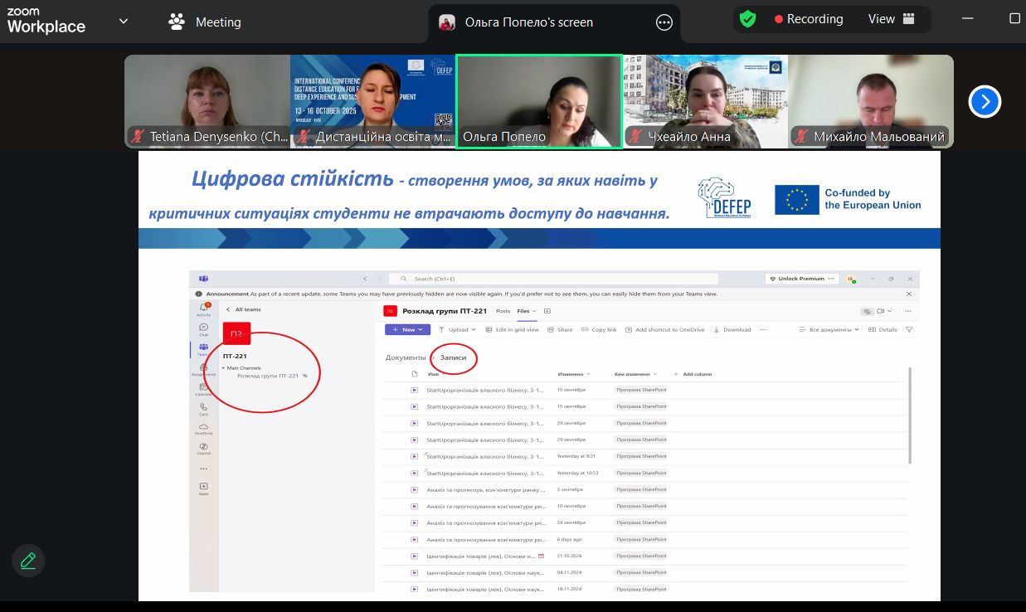Viewport: 1026px width, 612px height.
Task: Click the Apps icon in Teams sidebar
Action: pos(203,488)
